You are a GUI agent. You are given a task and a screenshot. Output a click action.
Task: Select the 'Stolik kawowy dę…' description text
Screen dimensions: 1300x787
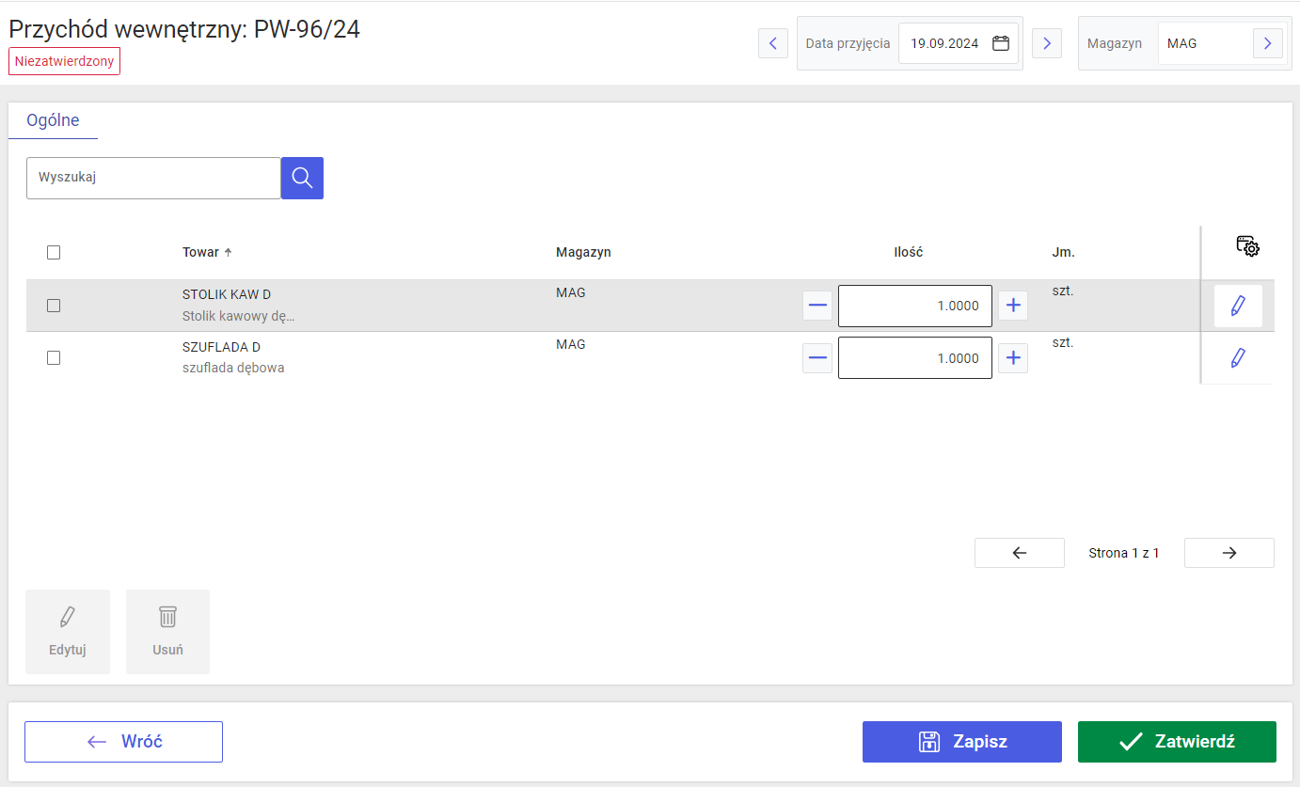click(239, 316)
